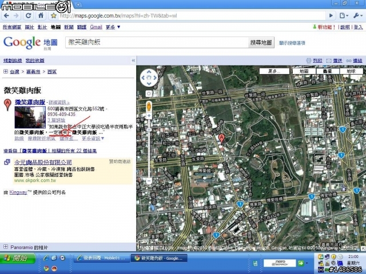The image size is (366, 274).
Task: Click the 嘉義市 breadcrumb link
Action: click(x=33, y=72)
